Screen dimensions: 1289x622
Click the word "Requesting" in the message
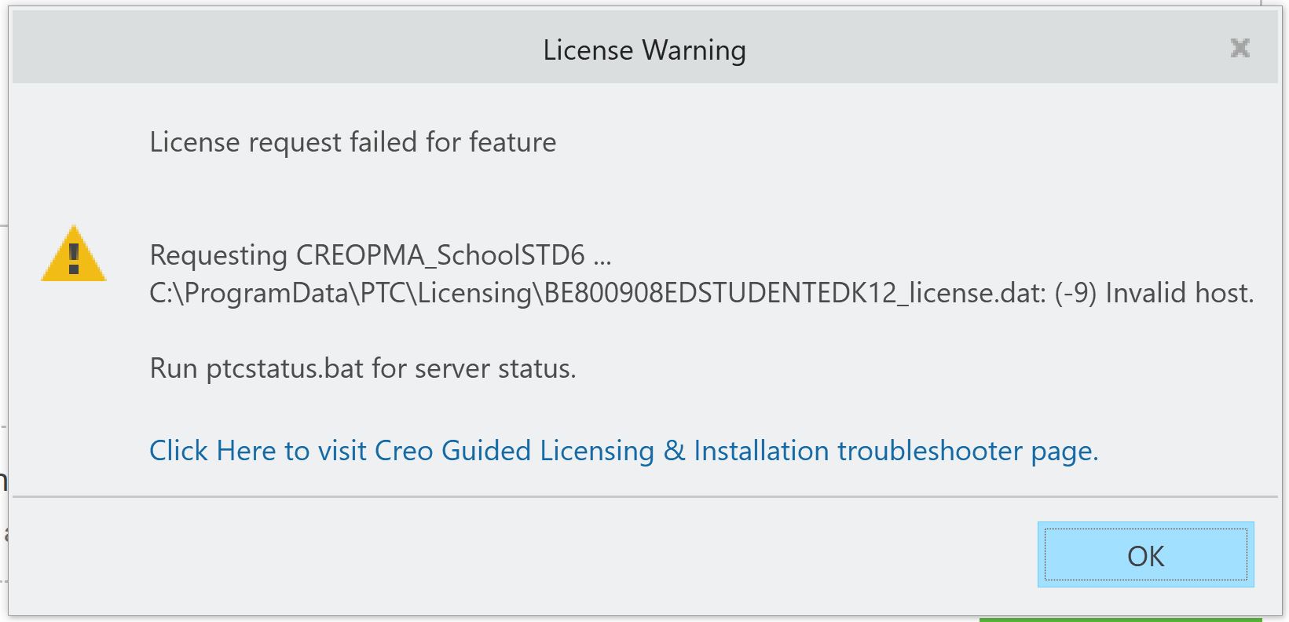218,255
